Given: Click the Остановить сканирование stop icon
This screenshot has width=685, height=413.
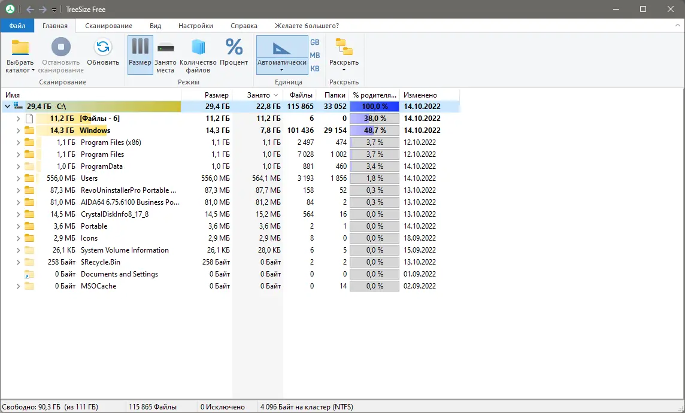Looking at the screenshot, I should pyautogui.click(x=60, y=47).
